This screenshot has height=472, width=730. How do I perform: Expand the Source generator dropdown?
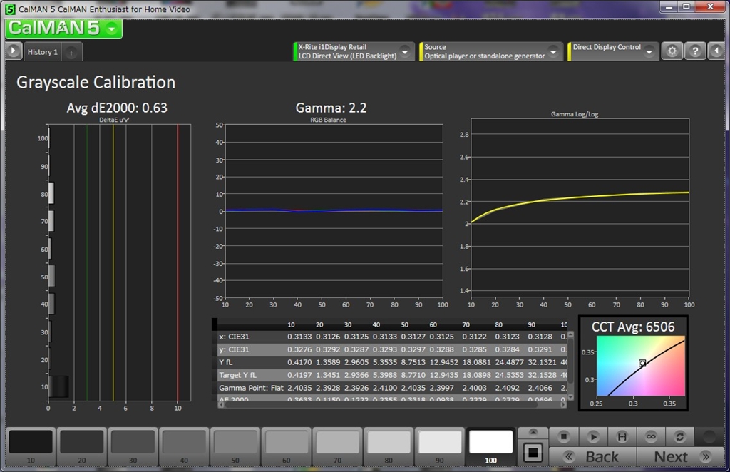[x=553, y=52]
